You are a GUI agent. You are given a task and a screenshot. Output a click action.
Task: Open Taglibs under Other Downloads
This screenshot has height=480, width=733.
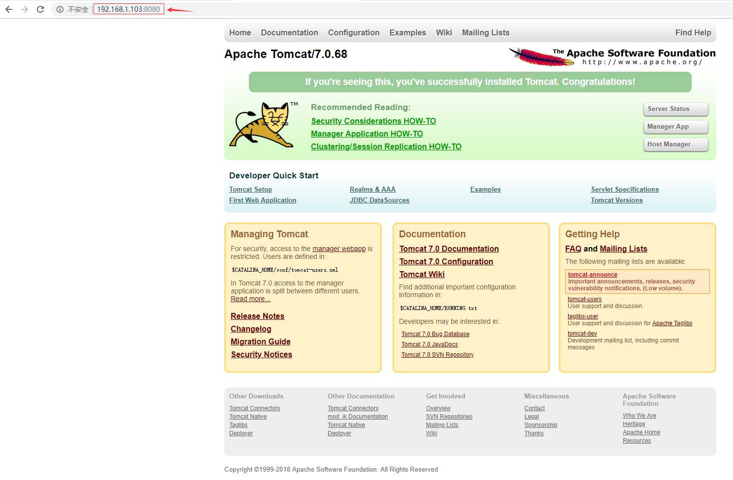(x=238, y=425)
